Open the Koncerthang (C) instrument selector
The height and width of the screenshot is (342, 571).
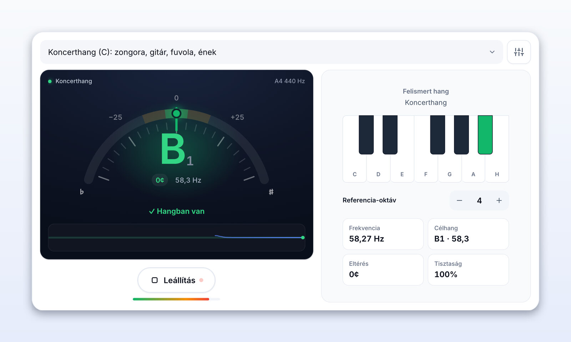pyautogui.click(x=271, y=52)
